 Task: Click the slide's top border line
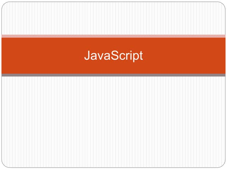pos(113,2)
